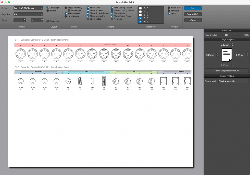The height and width of the screenshot is (175, 250).
Task: Click the top margin stepper arrows
Action: point(233,45)
